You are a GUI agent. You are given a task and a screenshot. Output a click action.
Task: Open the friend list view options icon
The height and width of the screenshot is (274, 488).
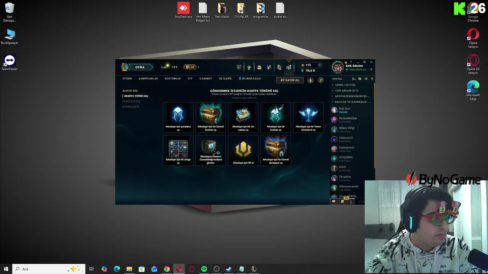point(366,79)
